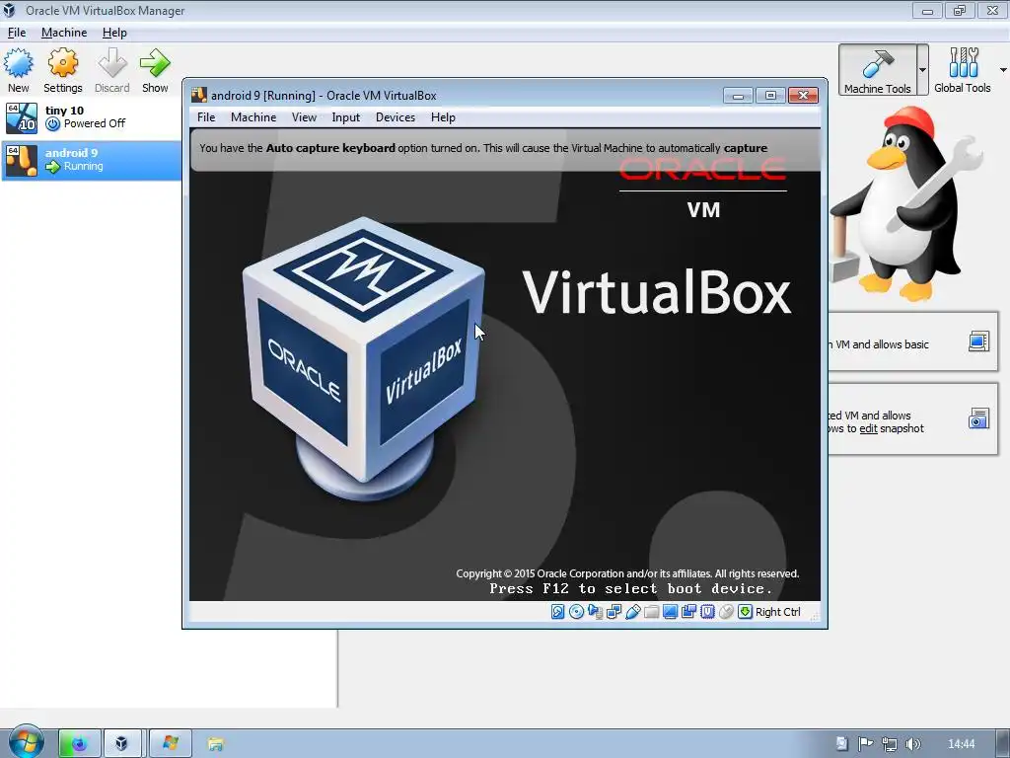Click the hard disk activity status icon
Screen dimensions: 1010x758
[x=558, y=612]
